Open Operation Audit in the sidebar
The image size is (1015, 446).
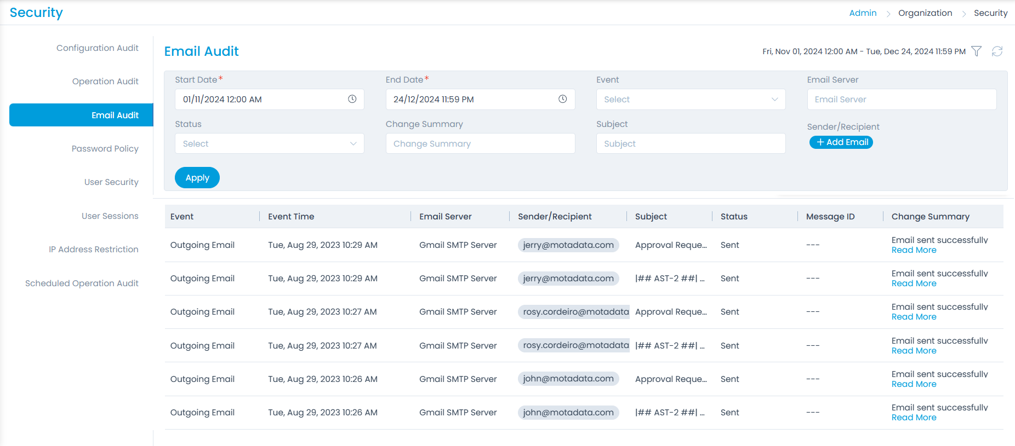(105, 82)
